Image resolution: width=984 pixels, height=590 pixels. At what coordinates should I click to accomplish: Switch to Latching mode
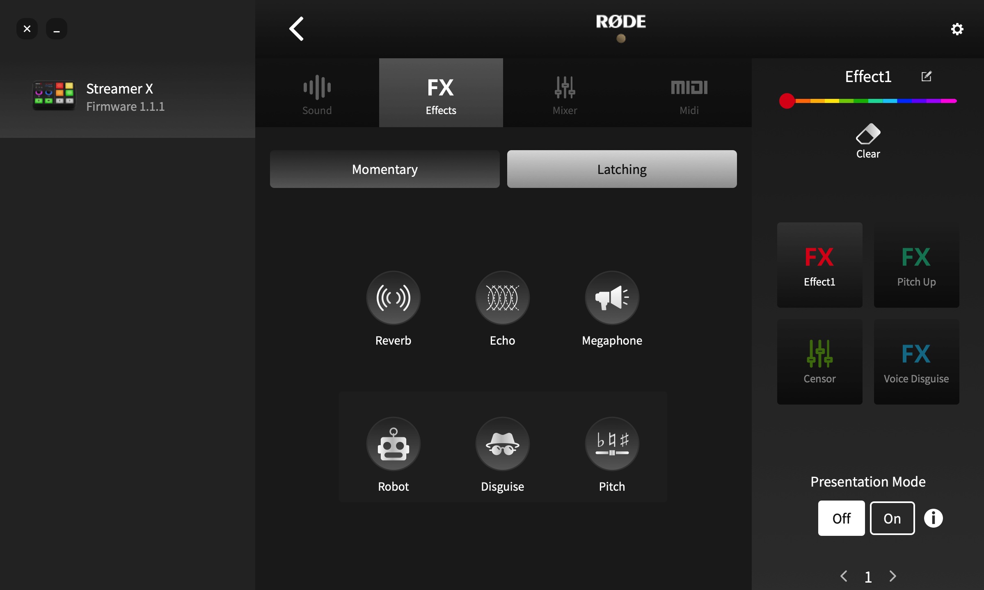621,169
